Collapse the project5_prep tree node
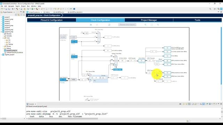Viewport: 223px width, 125px height. coord(1,32)
